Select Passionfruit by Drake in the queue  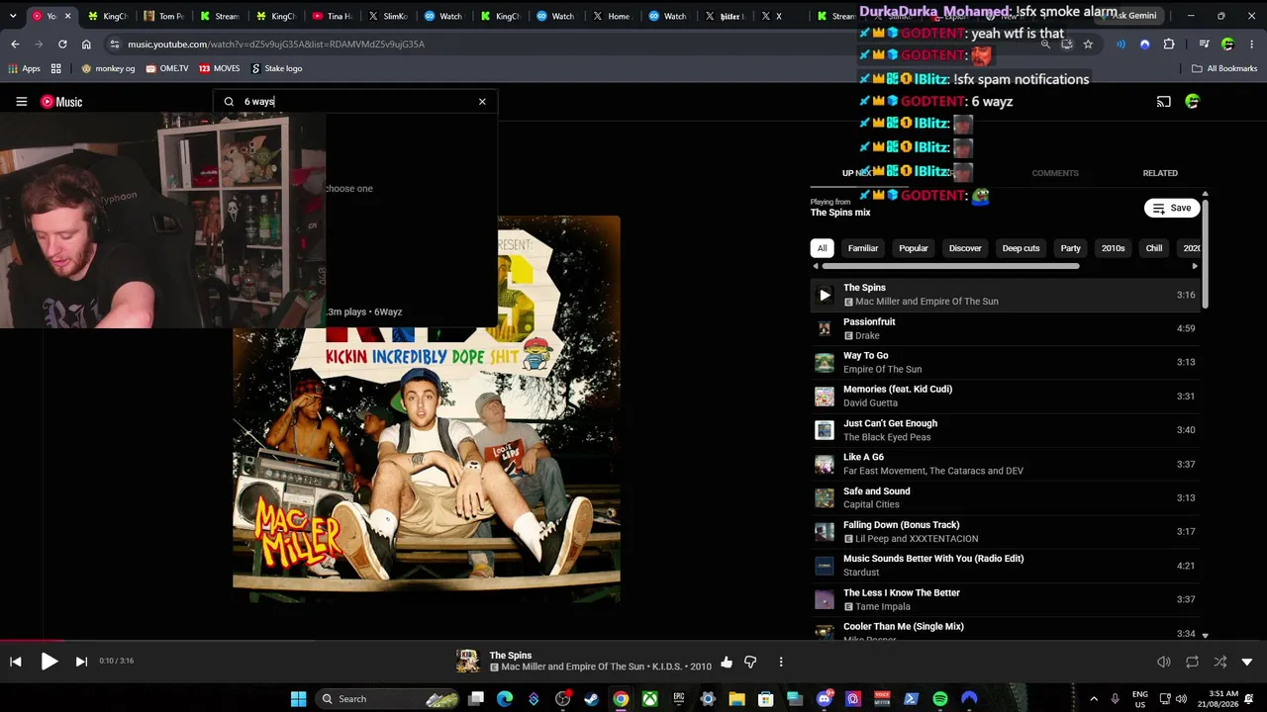click(1005, 328)
